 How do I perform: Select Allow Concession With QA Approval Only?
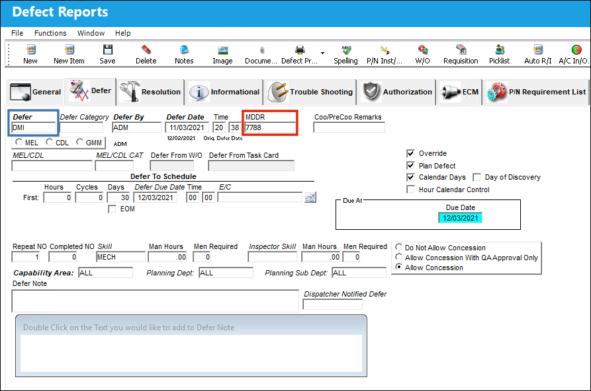[399, 257]
